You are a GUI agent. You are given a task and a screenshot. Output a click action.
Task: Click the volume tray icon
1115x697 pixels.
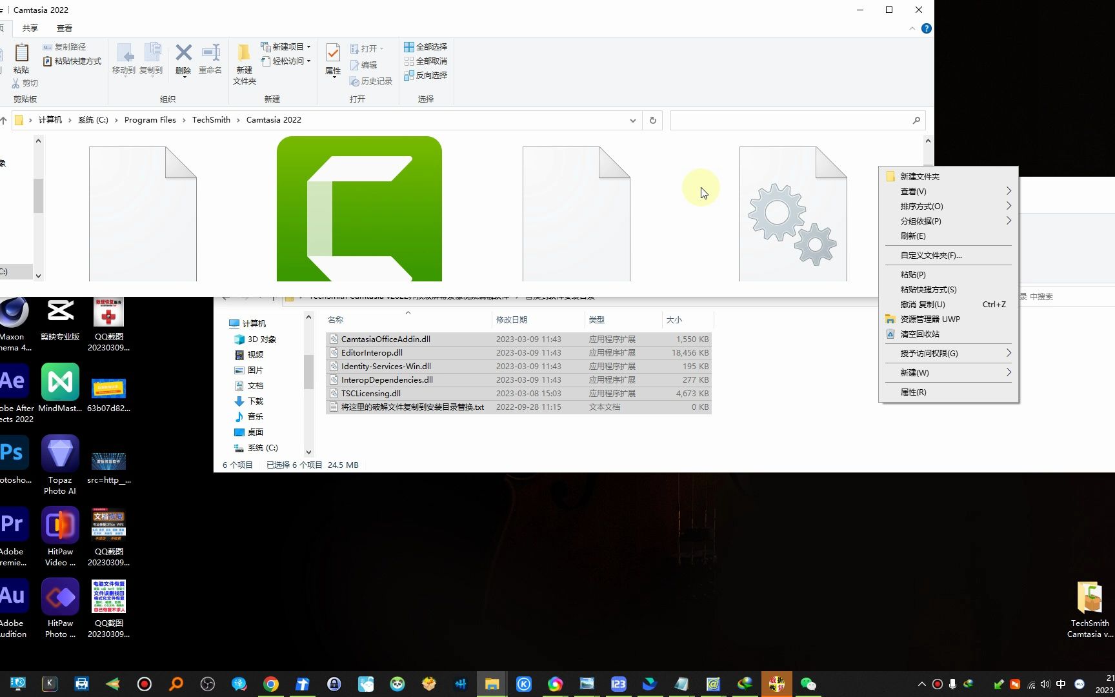(x=1045, y=684)
